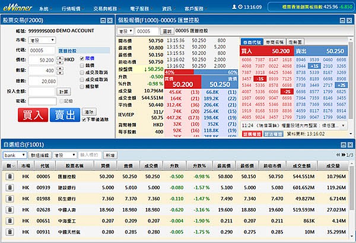Switch to the third broker tab 走勢圖
The height and width of the screenshot is (243, 356).
tap(295, 42)
